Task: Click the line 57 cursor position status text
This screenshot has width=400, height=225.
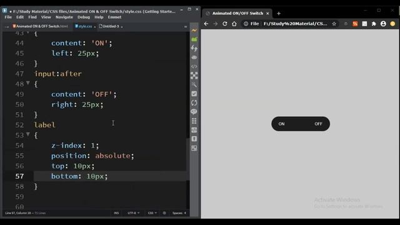Action: tap(25, 213)
